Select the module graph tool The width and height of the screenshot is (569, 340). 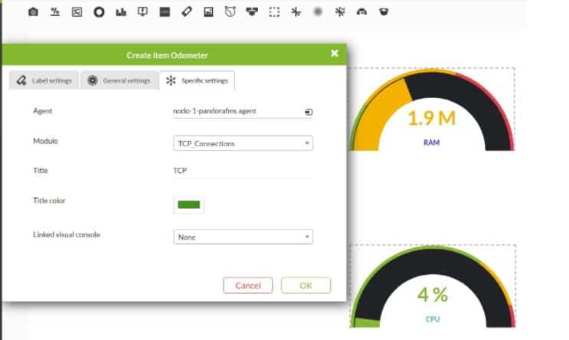pyautogui.click(x=77, y=12)
